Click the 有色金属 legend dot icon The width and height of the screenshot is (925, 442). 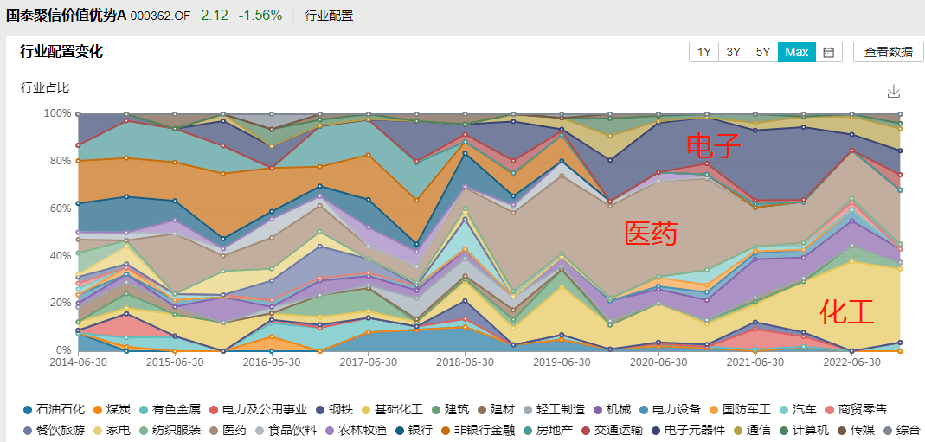pos(144,409)
